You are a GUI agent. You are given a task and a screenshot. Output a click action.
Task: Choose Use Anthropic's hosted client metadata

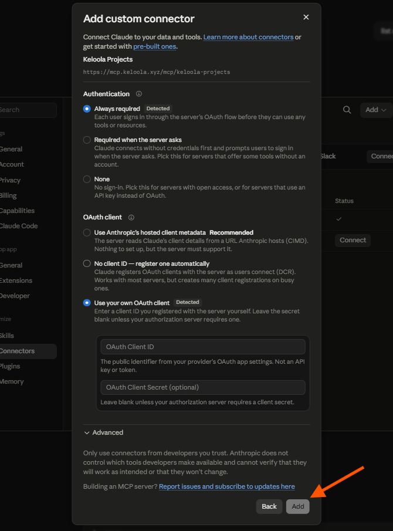click(87, 233)
